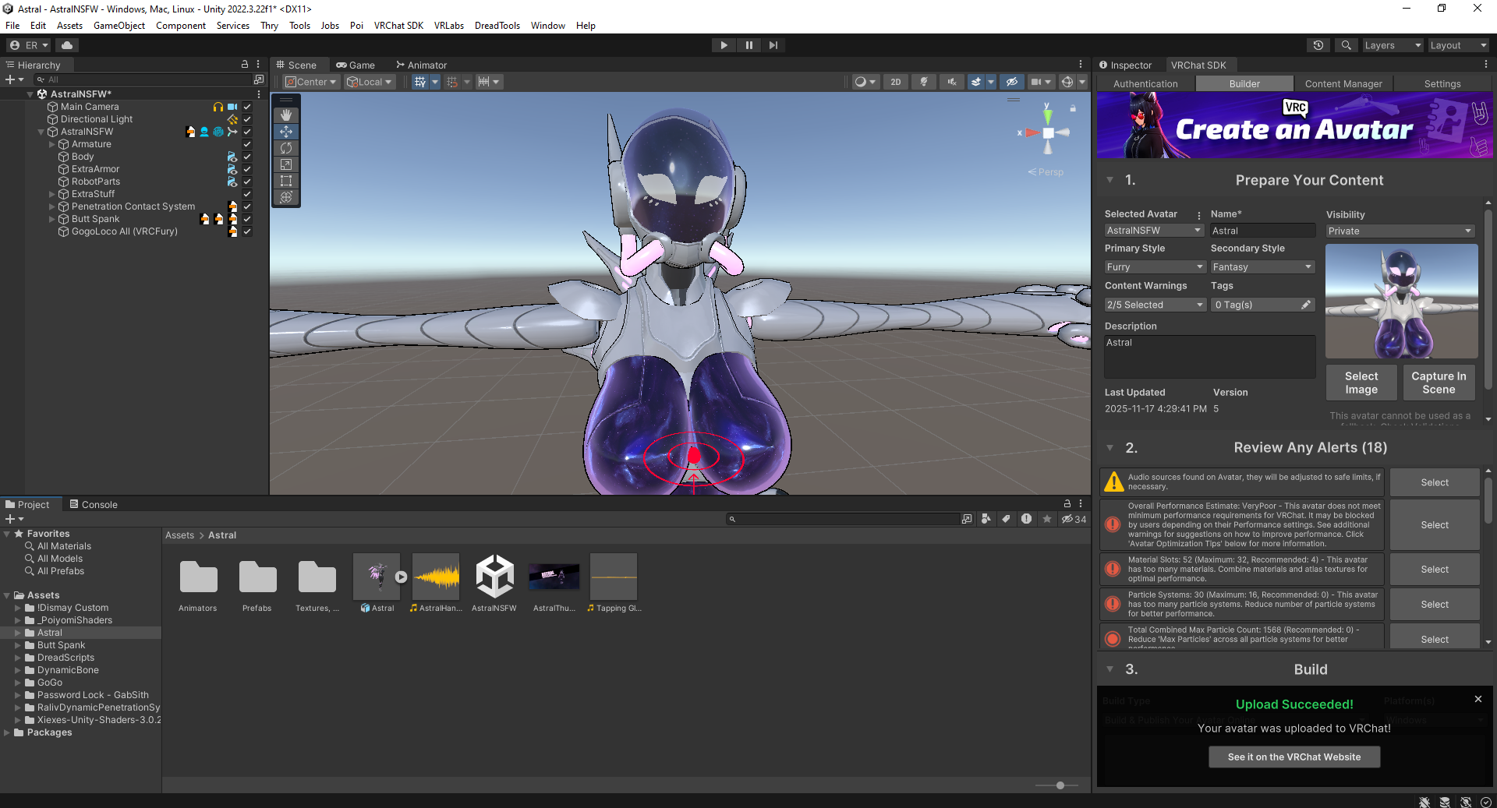Start Play mode with the Play button
The image size is (1497, 808).
click(724, 45)
